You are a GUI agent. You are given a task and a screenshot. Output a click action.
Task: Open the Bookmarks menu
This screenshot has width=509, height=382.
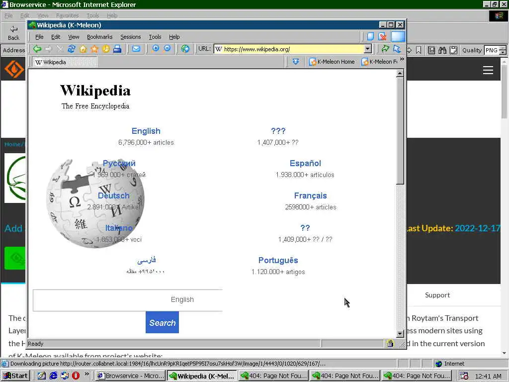tap(99, 37)
